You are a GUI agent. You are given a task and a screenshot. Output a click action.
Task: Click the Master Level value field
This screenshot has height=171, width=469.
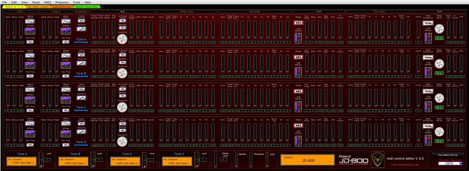point(223,160)
